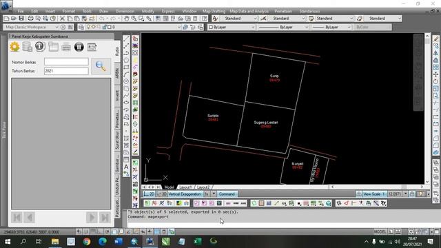This screenshot has height=248, width=441.
Task: Select the Pan hand tool
Action: 127,19
